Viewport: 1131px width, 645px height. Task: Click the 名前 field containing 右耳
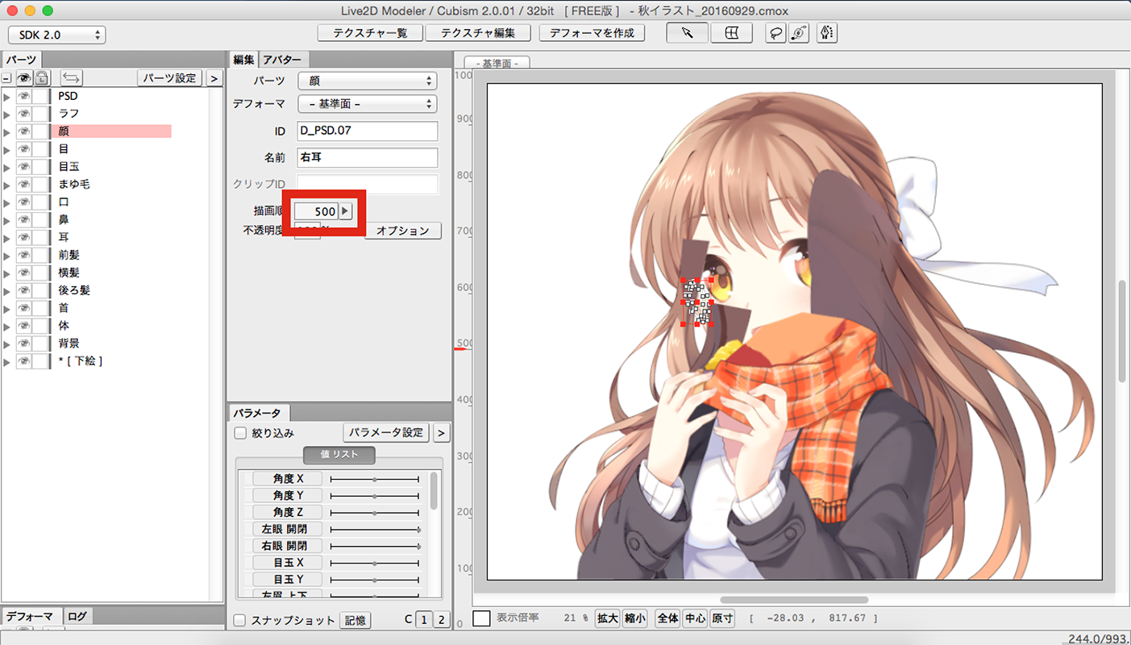coord(367,158)
